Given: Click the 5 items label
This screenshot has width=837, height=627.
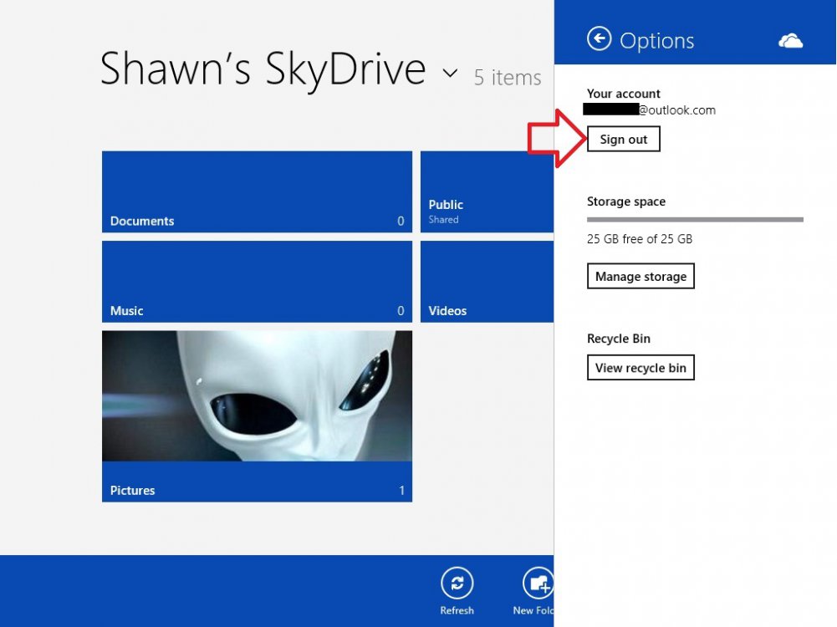Looking at the screenshot, I should pos(508,77).
